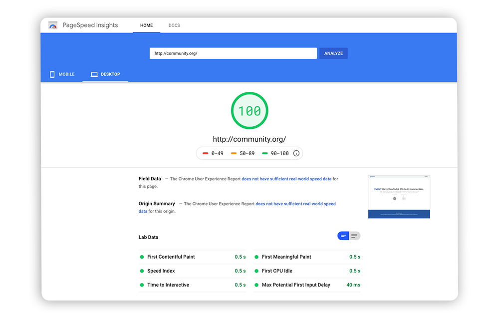Open the DOCS tab
The height and width of the screenshot is (323, 499).
[x=174, y=25]
